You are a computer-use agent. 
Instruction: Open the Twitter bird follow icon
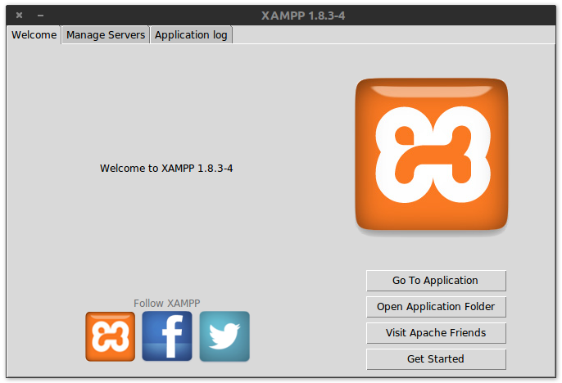[224, 336]
